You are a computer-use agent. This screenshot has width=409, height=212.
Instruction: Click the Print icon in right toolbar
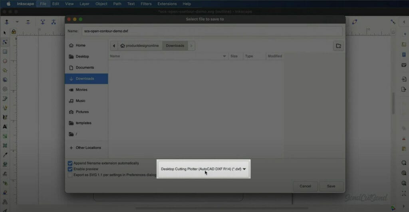(404, 65)
